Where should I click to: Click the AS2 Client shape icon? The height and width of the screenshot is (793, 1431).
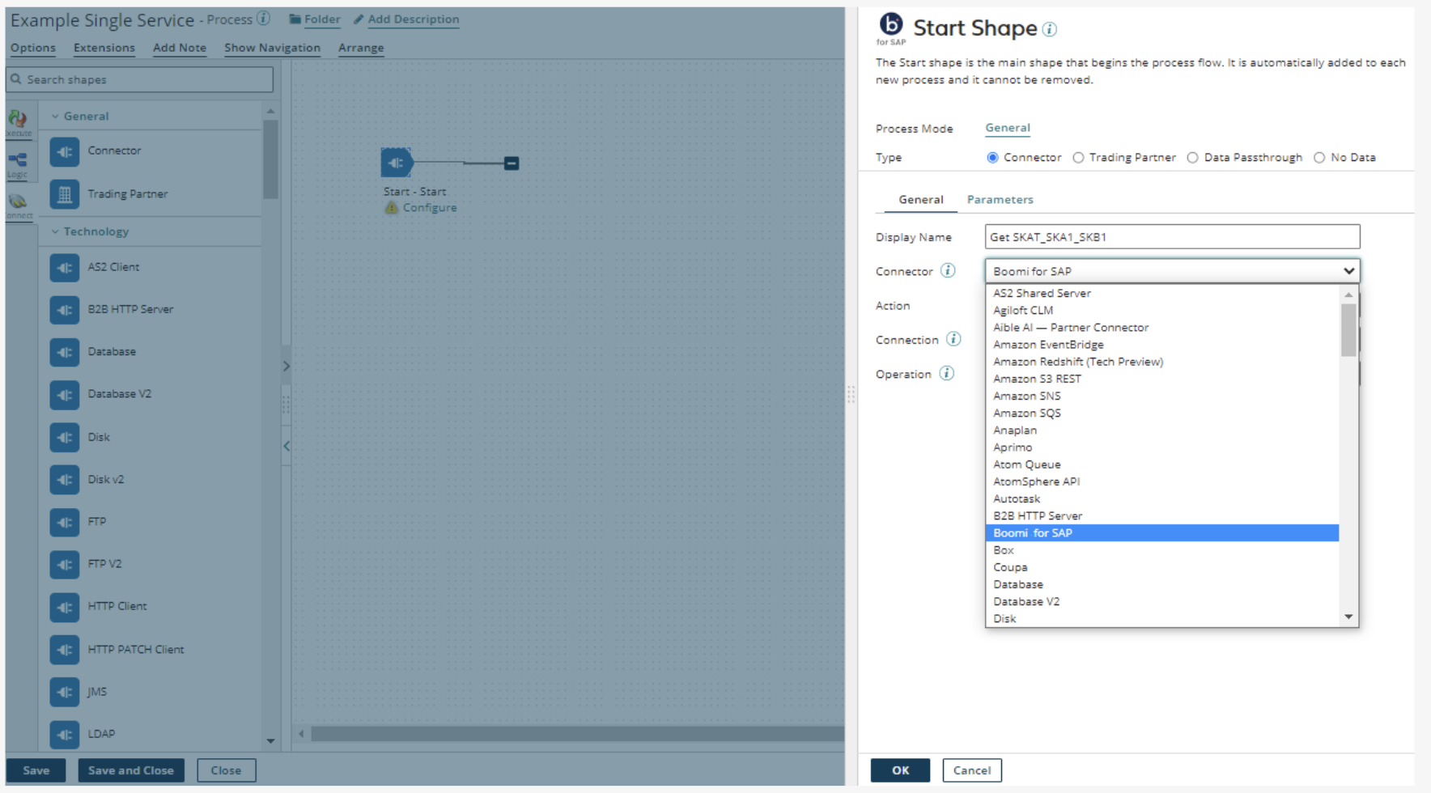(x=64, y=267)
